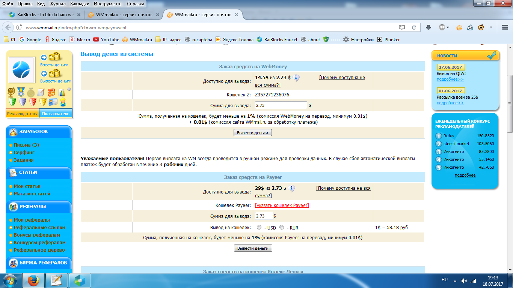Open Firefox hamburger menu

click(x=505, y=27)
